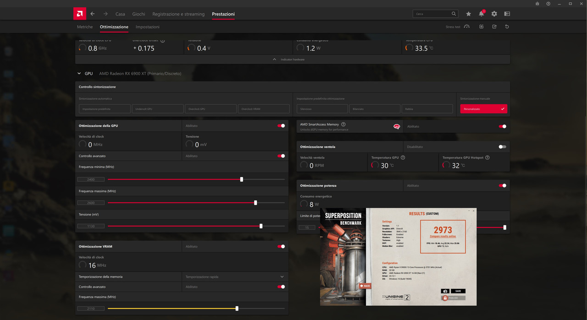
Task: Toggle Ottimizzazione della GPU switch
Action: [x=281, y=125]
